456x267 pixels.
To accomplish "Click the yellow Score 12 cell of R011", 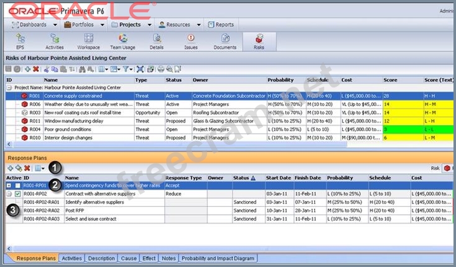I will [403, 121].
